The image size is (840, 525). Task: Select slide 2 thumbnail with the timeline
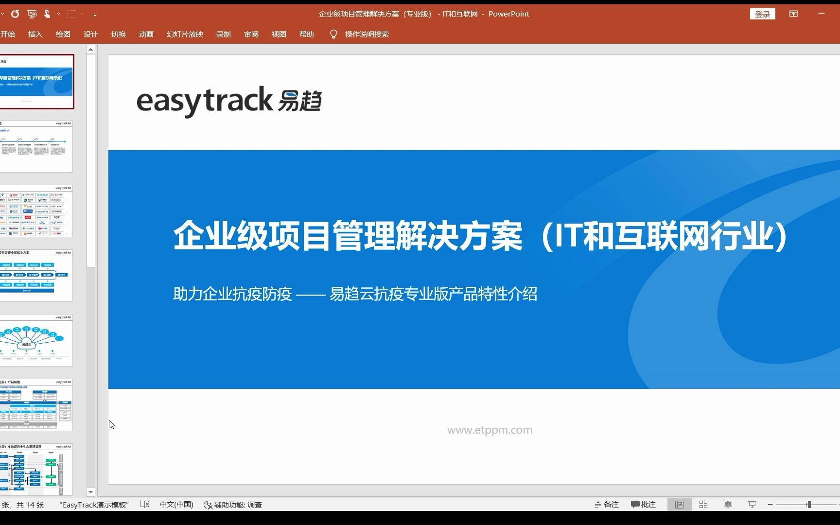(x=36, y=146)
